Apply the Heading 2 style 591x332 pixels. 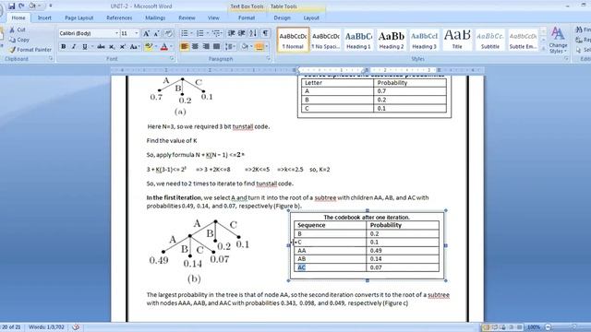(392, 40)
